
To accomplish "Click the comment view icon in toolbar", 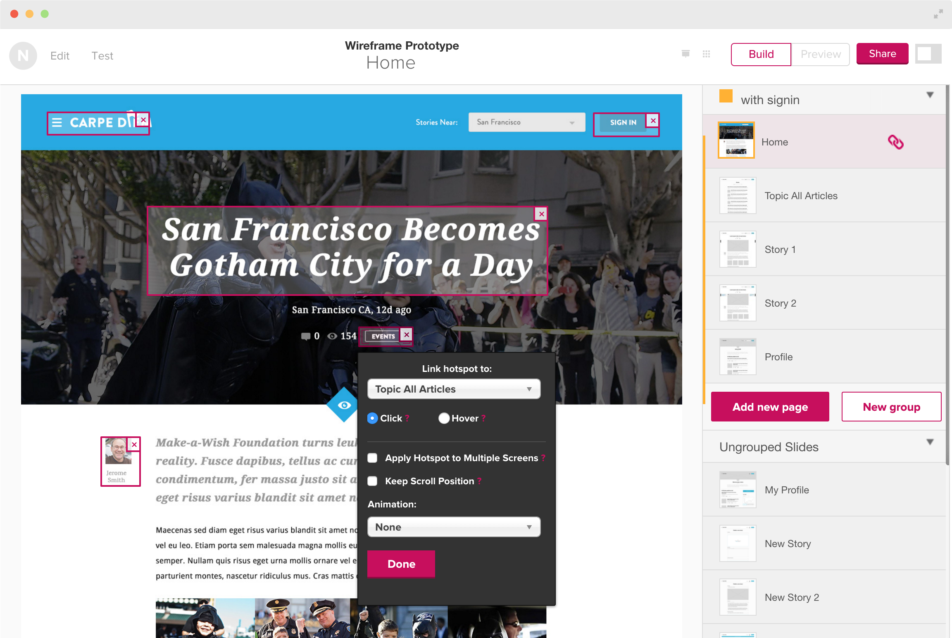I will (685, 54).
